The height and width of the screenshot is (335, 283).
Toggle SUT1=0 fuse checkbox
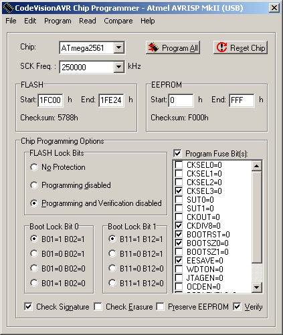click(x=179, y=208)
